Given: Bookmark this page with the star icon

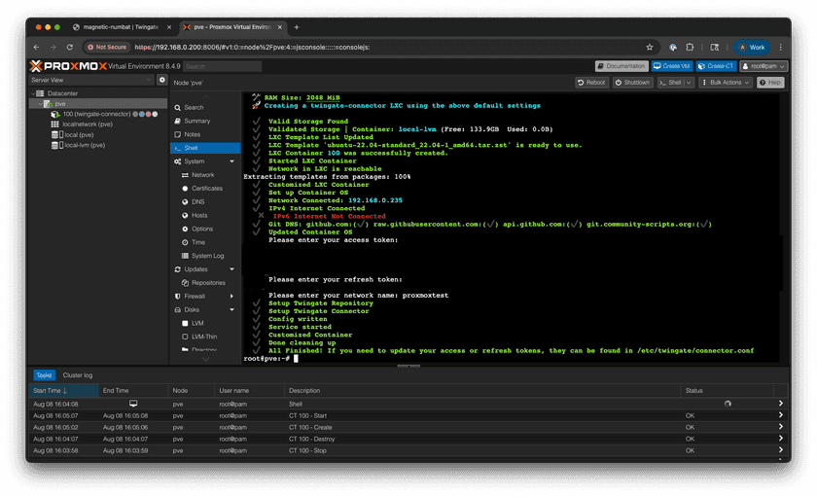Looking at the screenshot, I should tap(650, 47).
